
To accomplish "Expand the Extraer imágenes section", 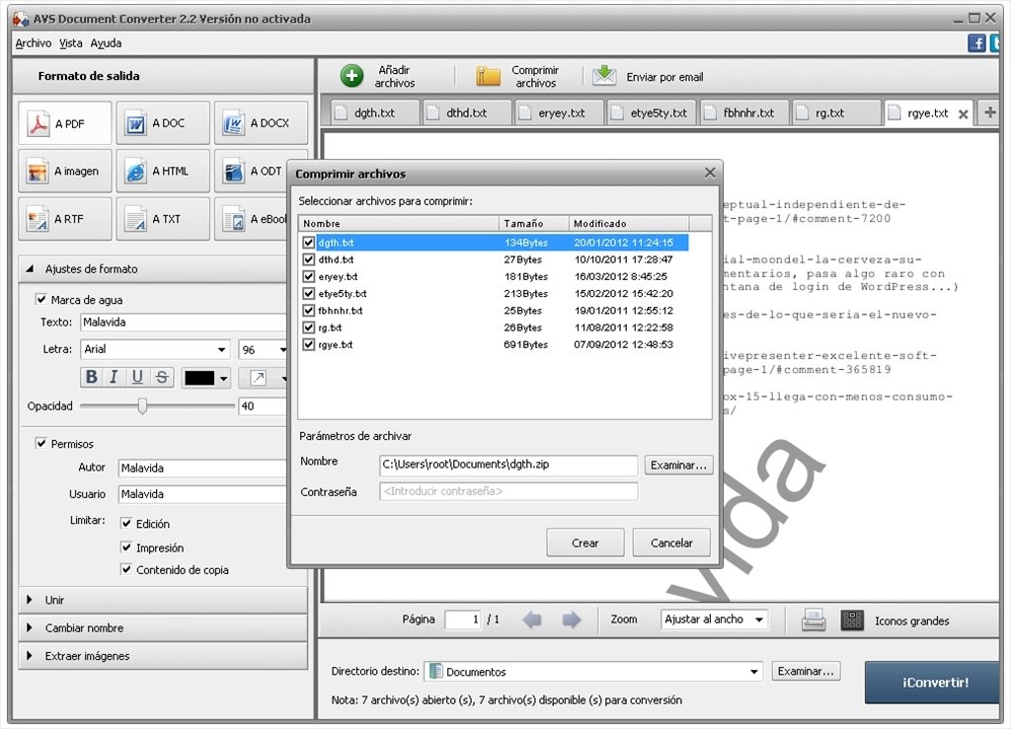I will point(30,656).
